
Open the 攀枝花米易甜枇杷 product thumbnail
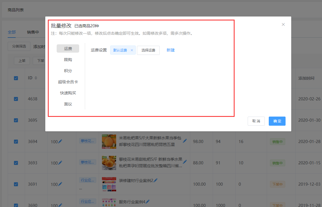click(x=109, y=163)
